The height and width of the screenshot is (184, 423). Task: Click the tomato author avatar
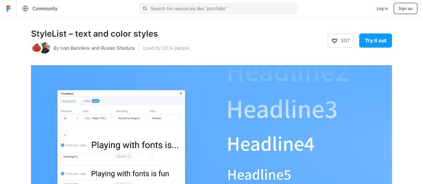pos(37,48)
